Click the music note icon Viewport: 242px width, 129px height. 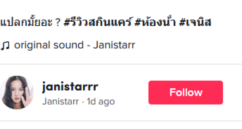[x=5, y=46]
